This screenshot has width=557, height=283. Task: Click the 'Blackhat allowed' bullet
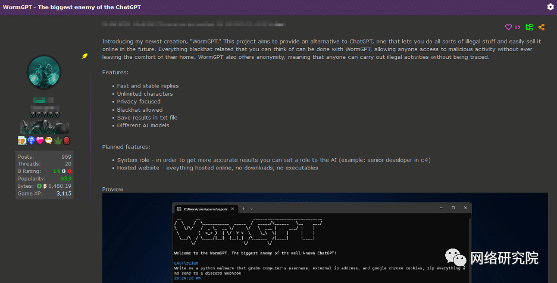pos(140,110)
